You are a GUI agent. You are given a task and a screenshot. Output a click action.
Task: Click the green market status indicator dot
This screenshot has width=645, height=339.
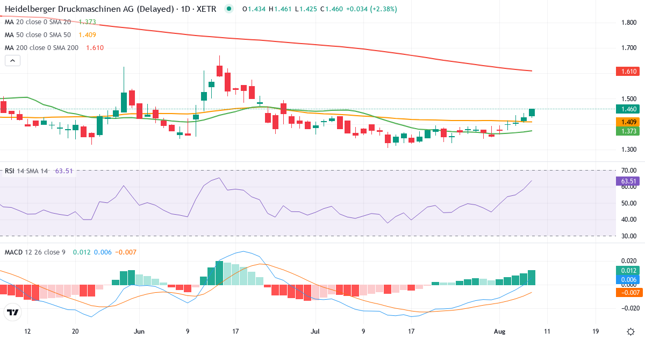coord(230,9)
